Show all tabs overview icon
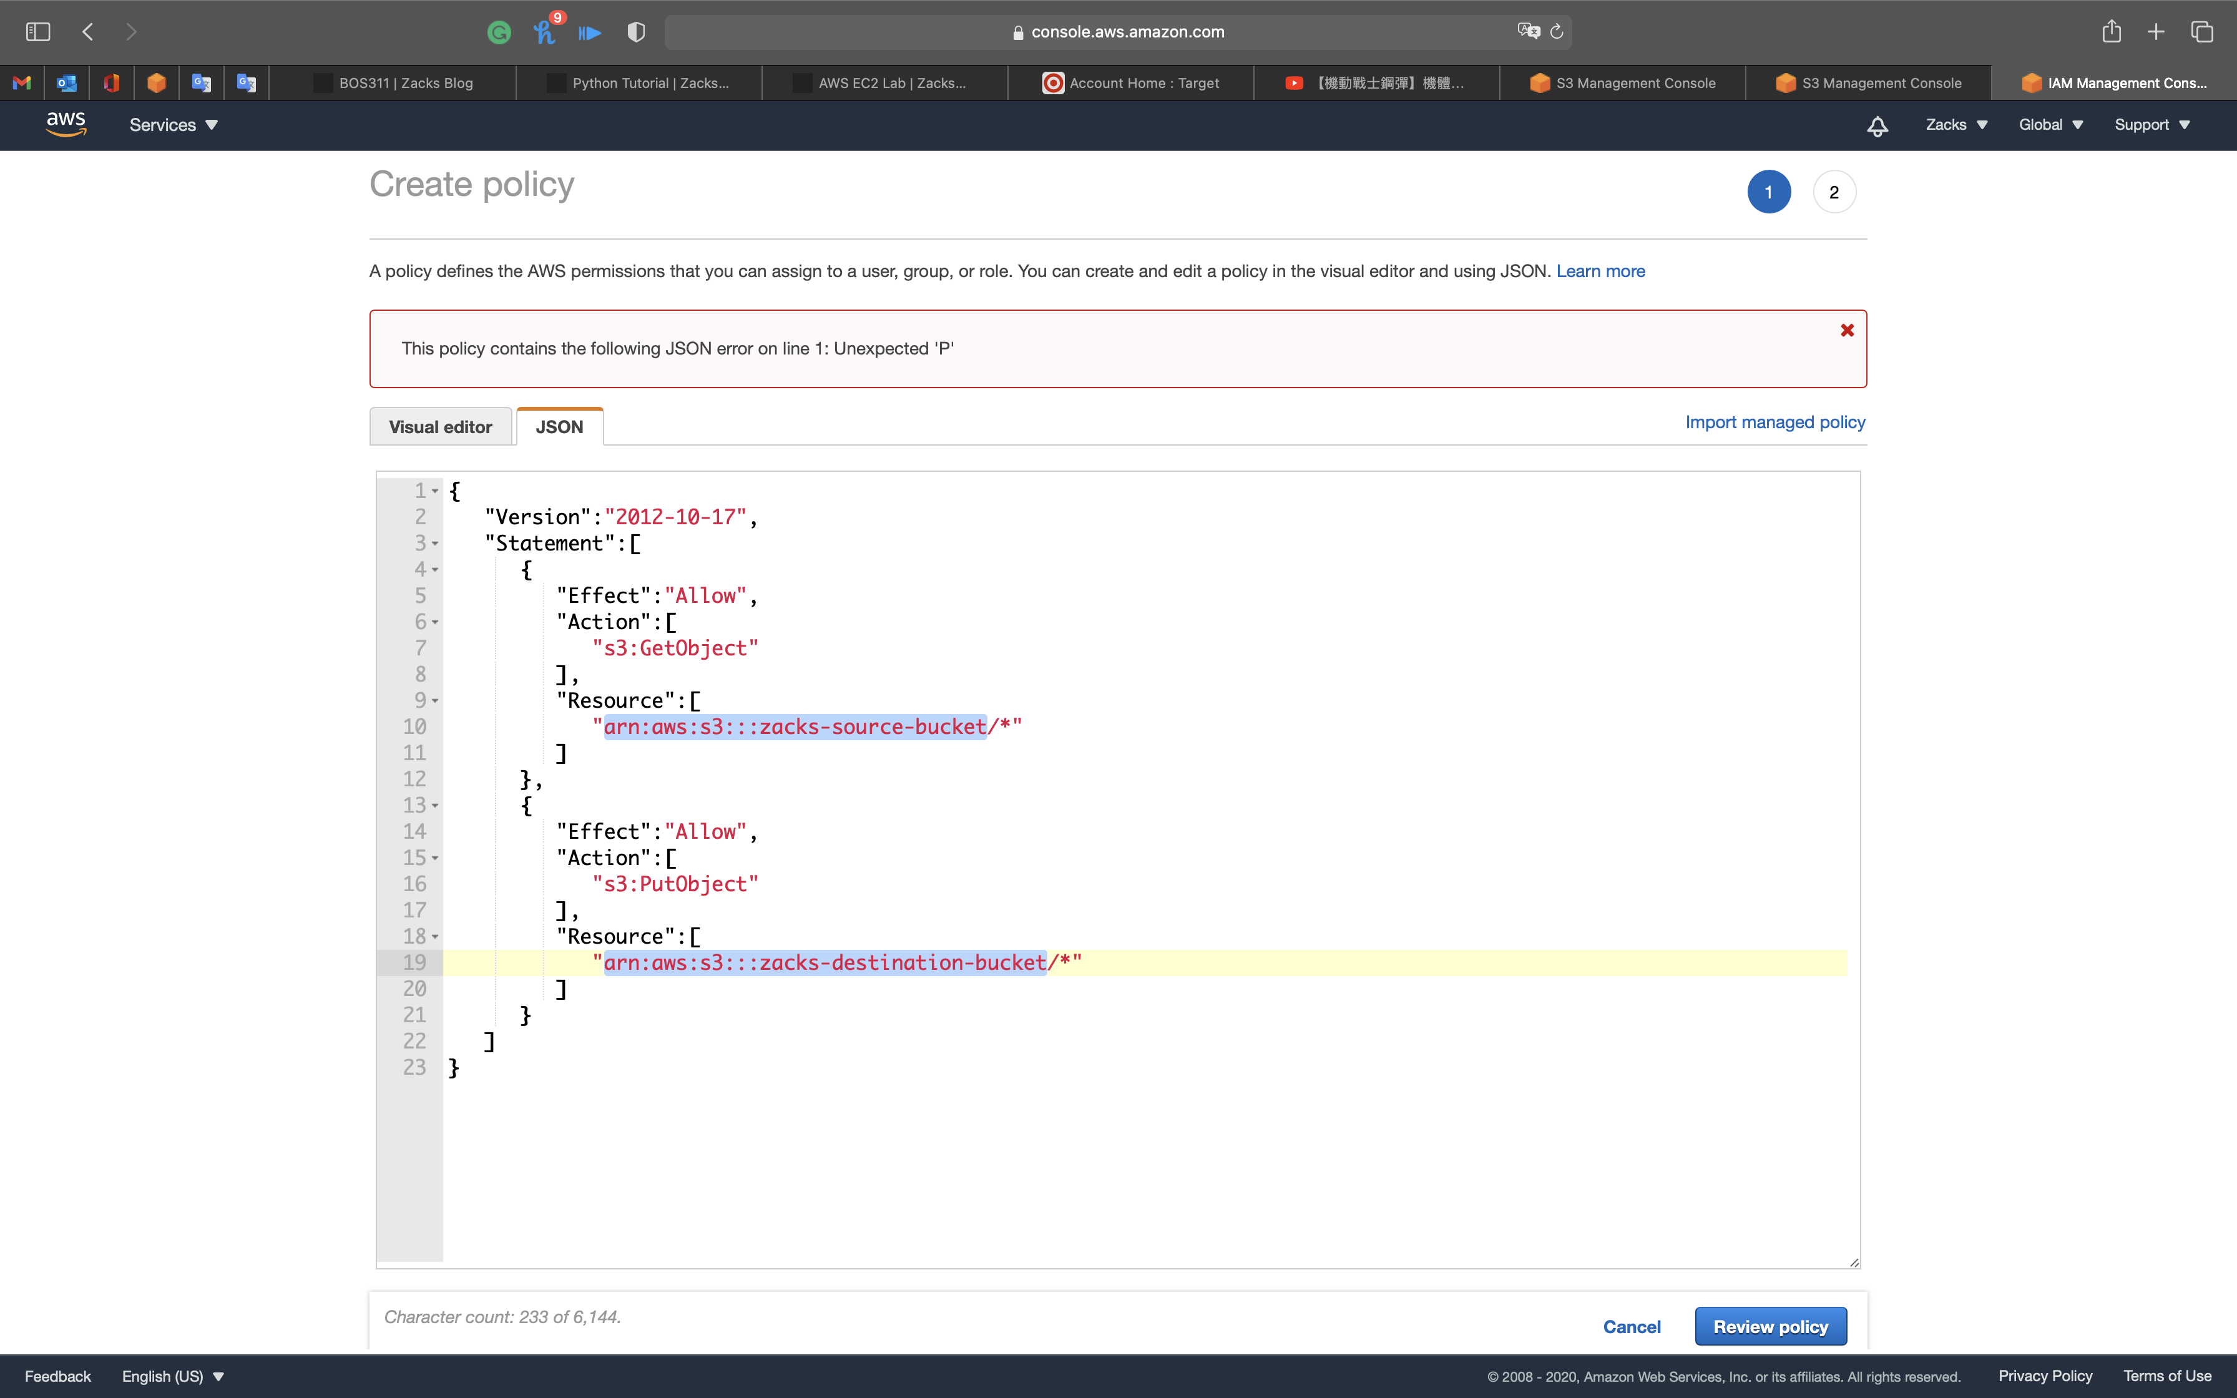2237x1398 pixels. [x=2202, y=31]
